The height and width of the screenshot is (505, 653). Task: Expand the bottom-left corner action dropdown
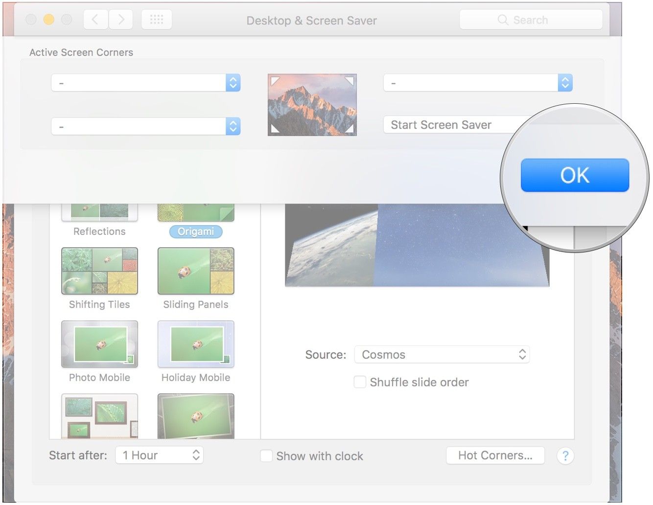pyautogui.click(x=145, y=126)
